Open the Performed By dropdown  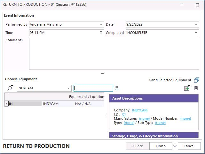coord(101,24)
